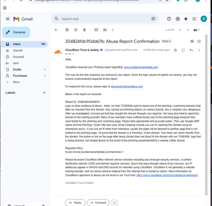Open the Google account avatar

(x=204, y=19)
